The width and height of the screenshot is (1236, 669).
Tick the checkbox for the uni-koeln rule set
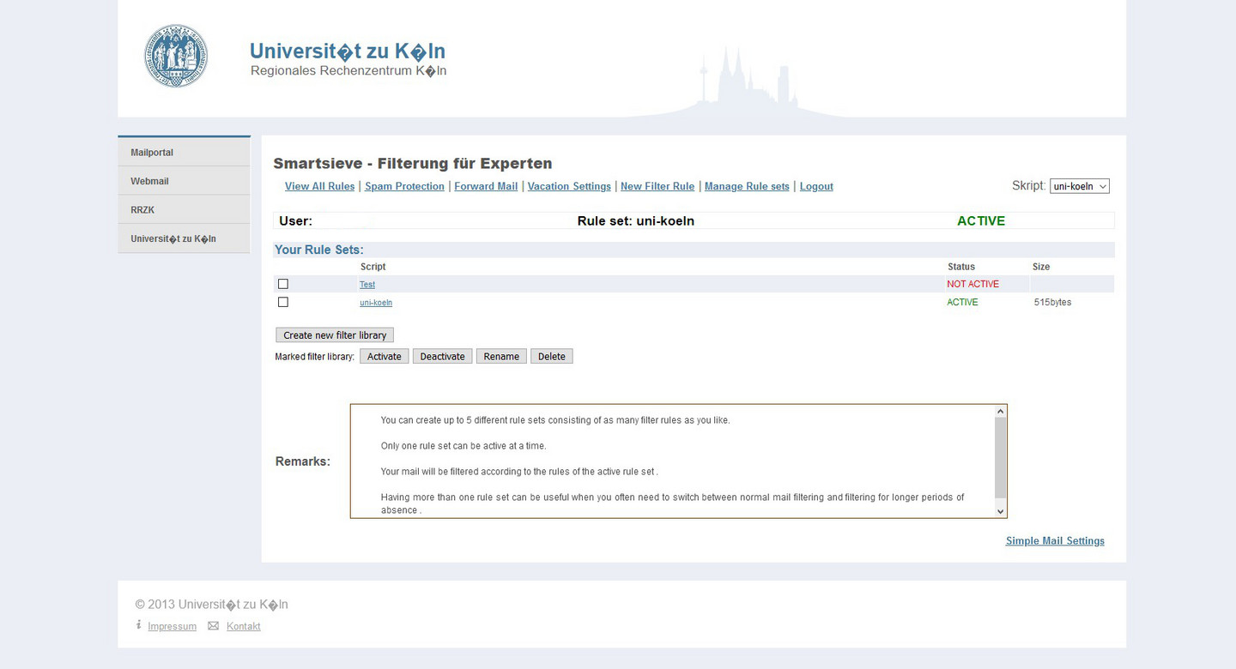pyautogui.click(x=283, y=302)
